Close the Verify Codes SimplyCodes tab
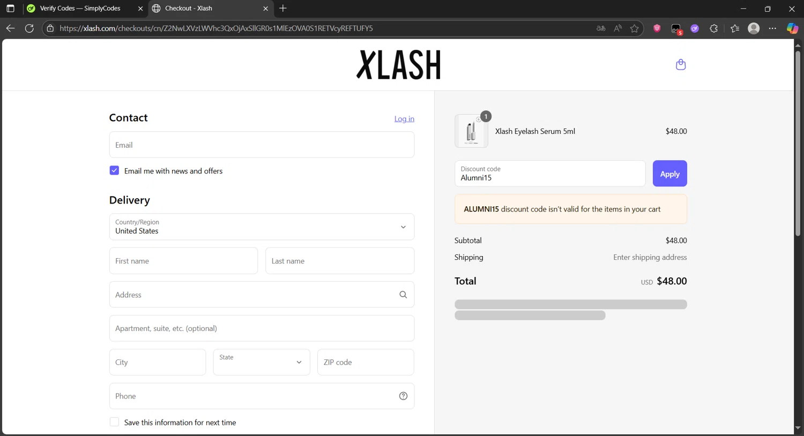Screen dimensions: 804x436 140,9
